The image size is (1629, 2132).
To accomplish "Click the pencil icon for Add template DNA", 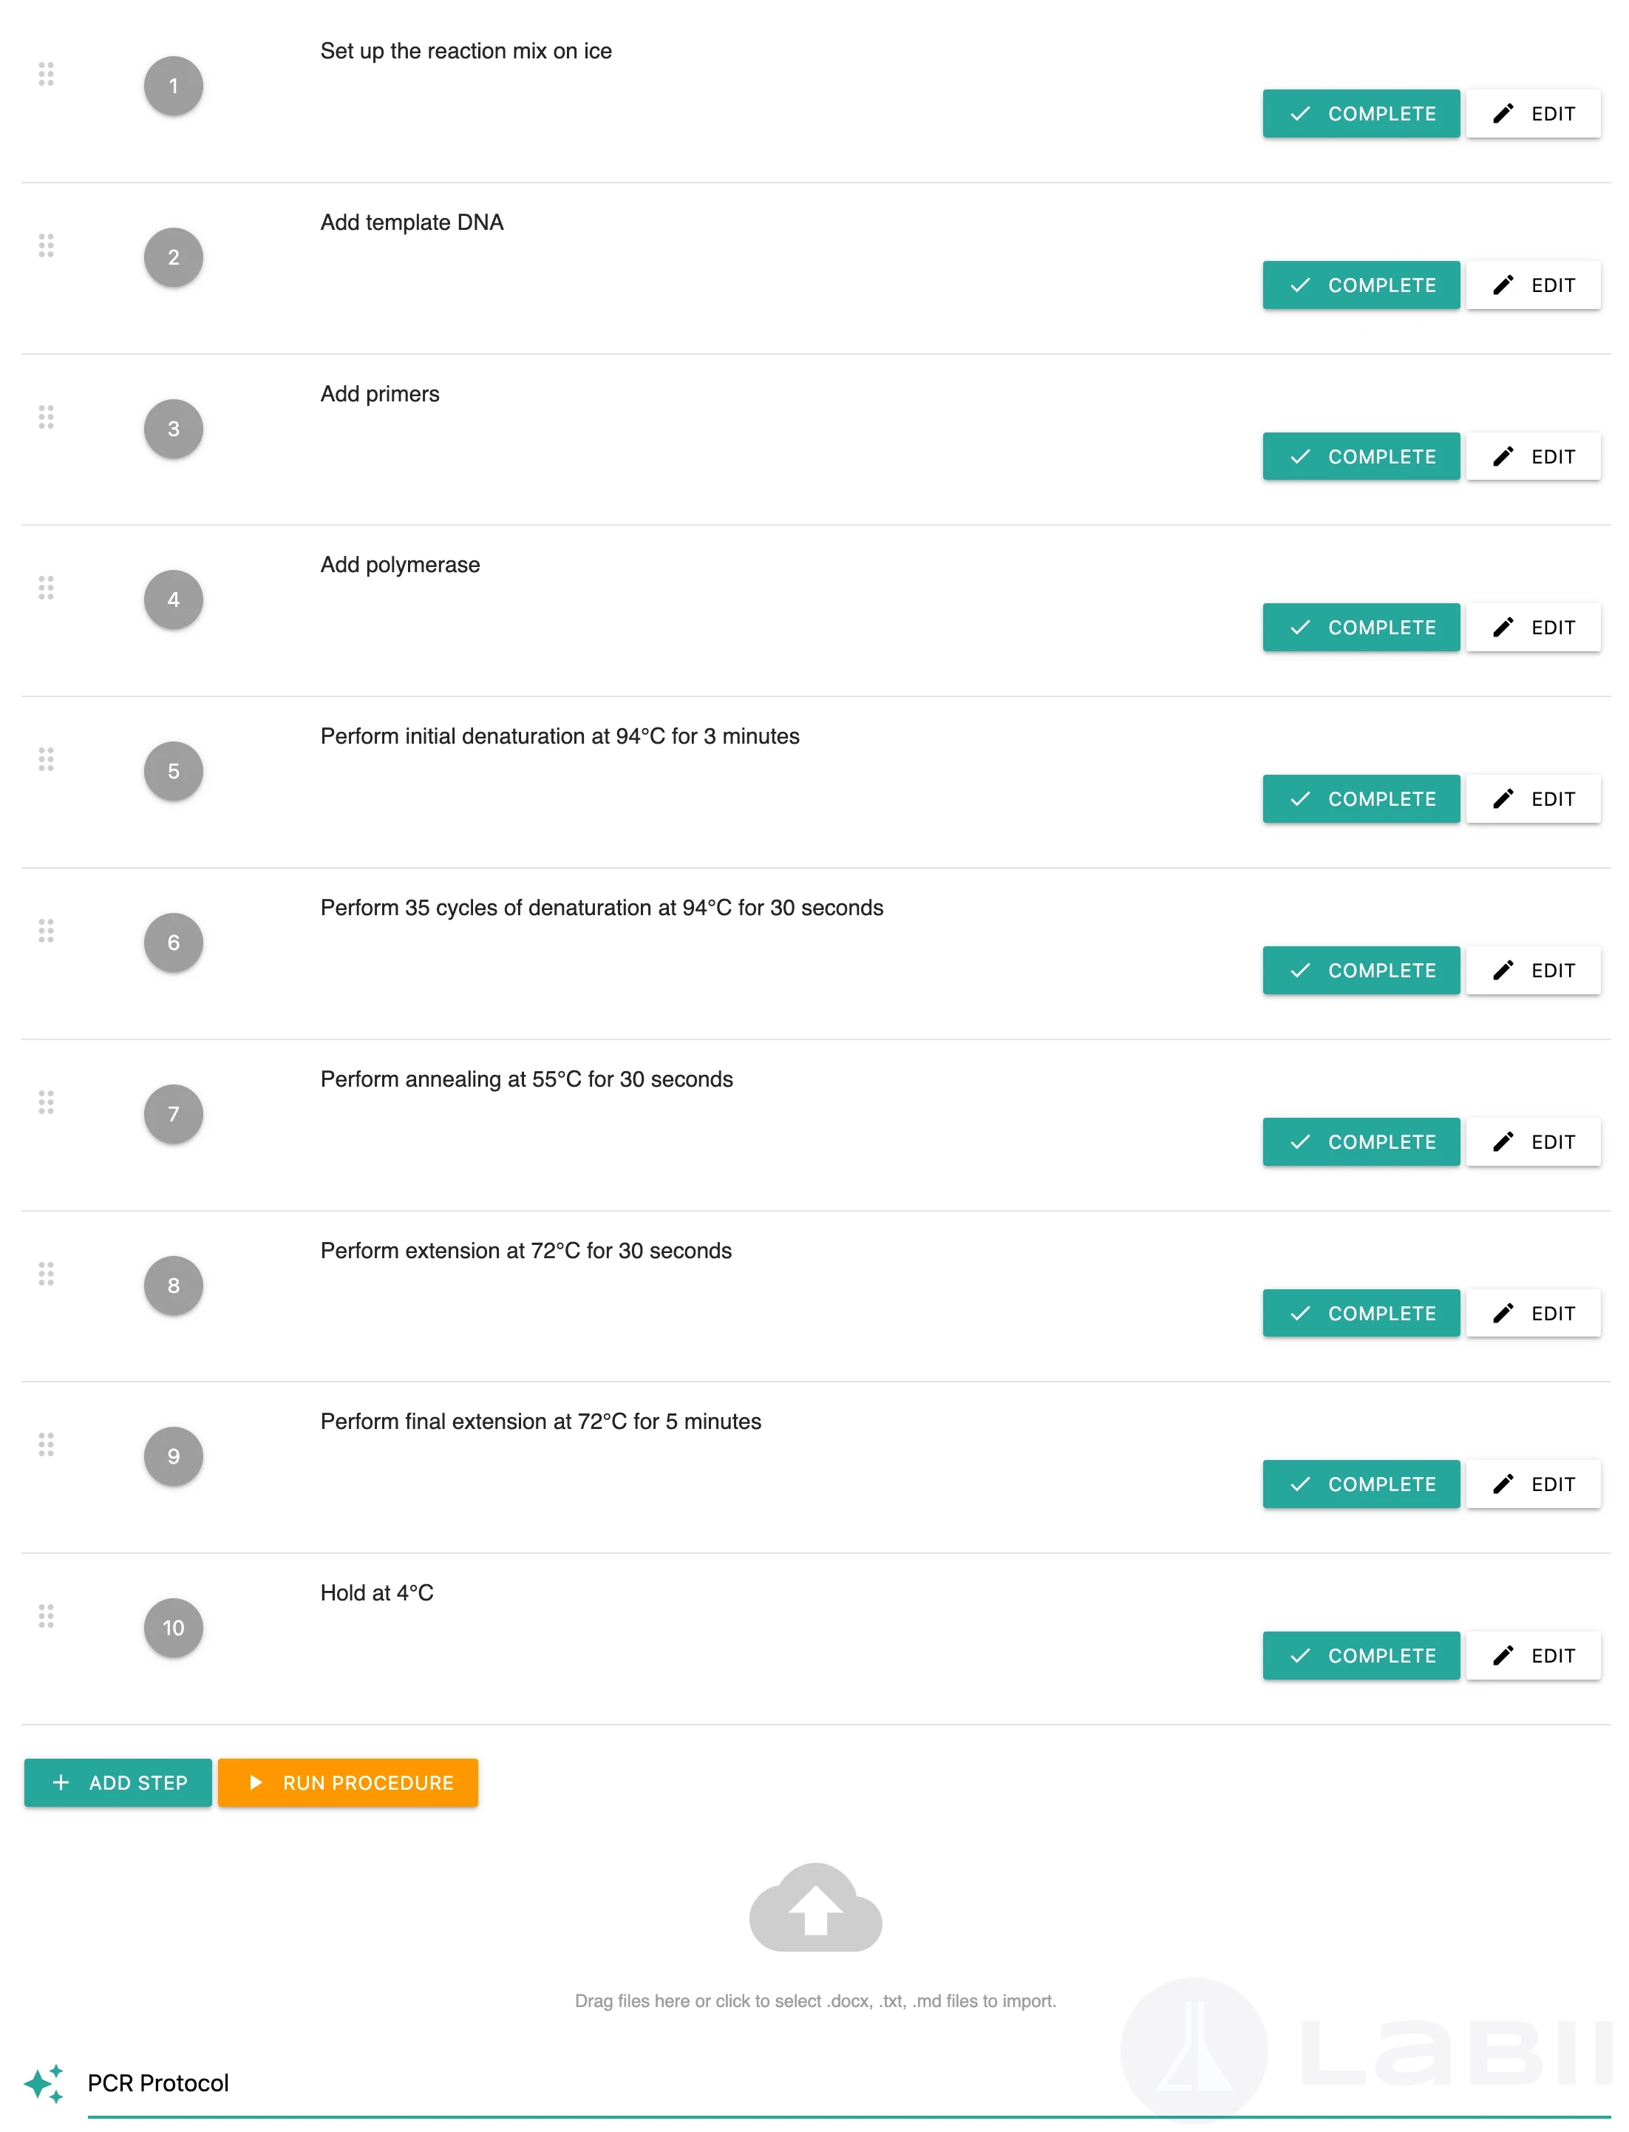I will click(x=1503, y=285).
